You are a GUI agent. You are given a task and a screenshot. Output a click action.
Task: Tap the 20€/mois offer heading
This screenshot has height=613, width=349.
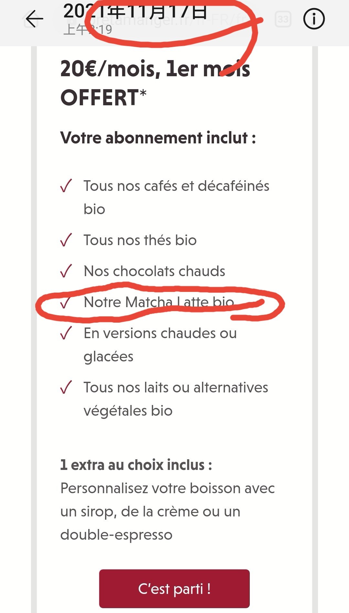pyautogui.click(x=155, y=83)
